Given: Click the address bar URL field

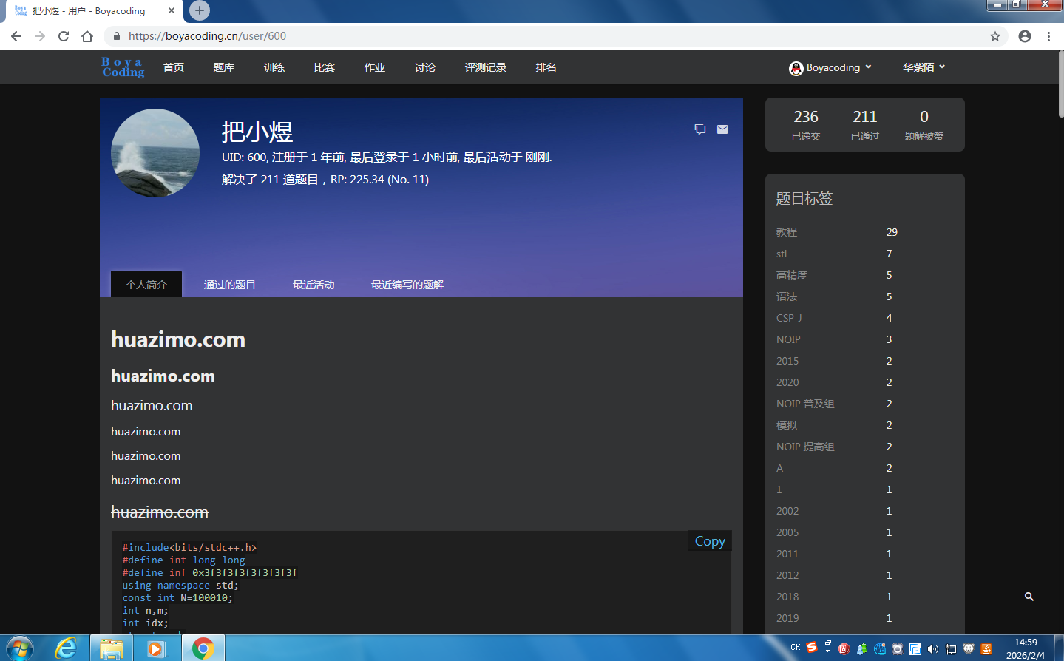Looking at the screenshot, I should [518, 36].
